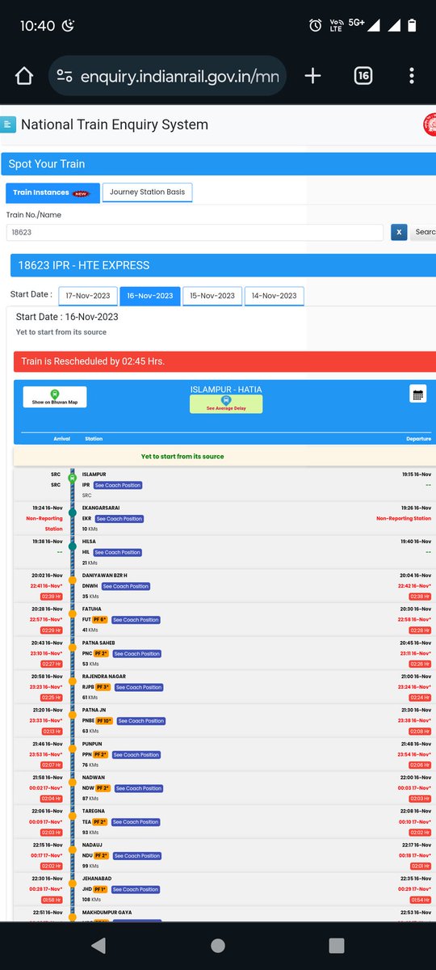Clear train number with X button
This screenshot has height=970, width=436.
coord(399,232)
